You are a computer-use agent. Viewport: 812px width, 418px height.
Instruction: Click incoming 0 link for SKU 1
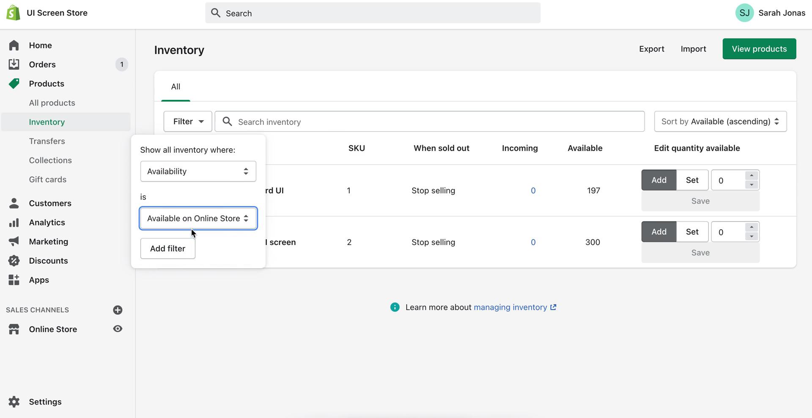[533, 190]
